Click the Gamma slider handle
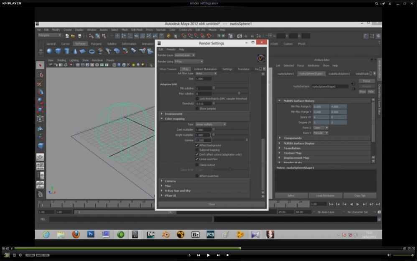This screenshot has width=418, height=262. [247, 140]
